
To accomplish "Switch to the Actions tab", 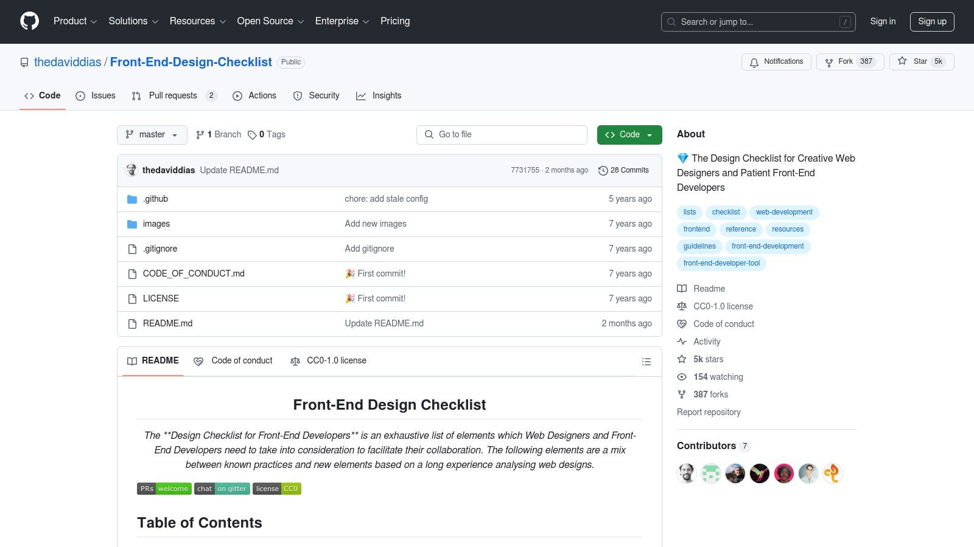I will [x=254, y=95].
